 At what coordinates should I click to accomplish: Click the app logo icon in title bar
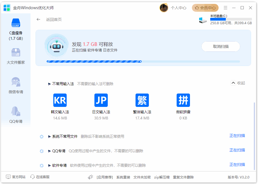coord(7,8)
